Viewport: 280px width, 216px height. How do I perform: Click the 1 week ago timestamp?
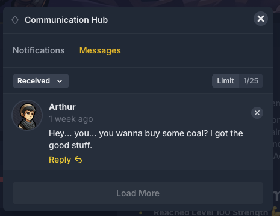pyautogui.click(x=71, y=119)
